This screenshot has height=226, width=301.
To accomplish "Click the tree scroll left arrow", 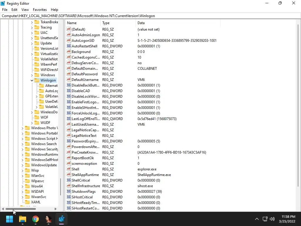I will point(3,209).
